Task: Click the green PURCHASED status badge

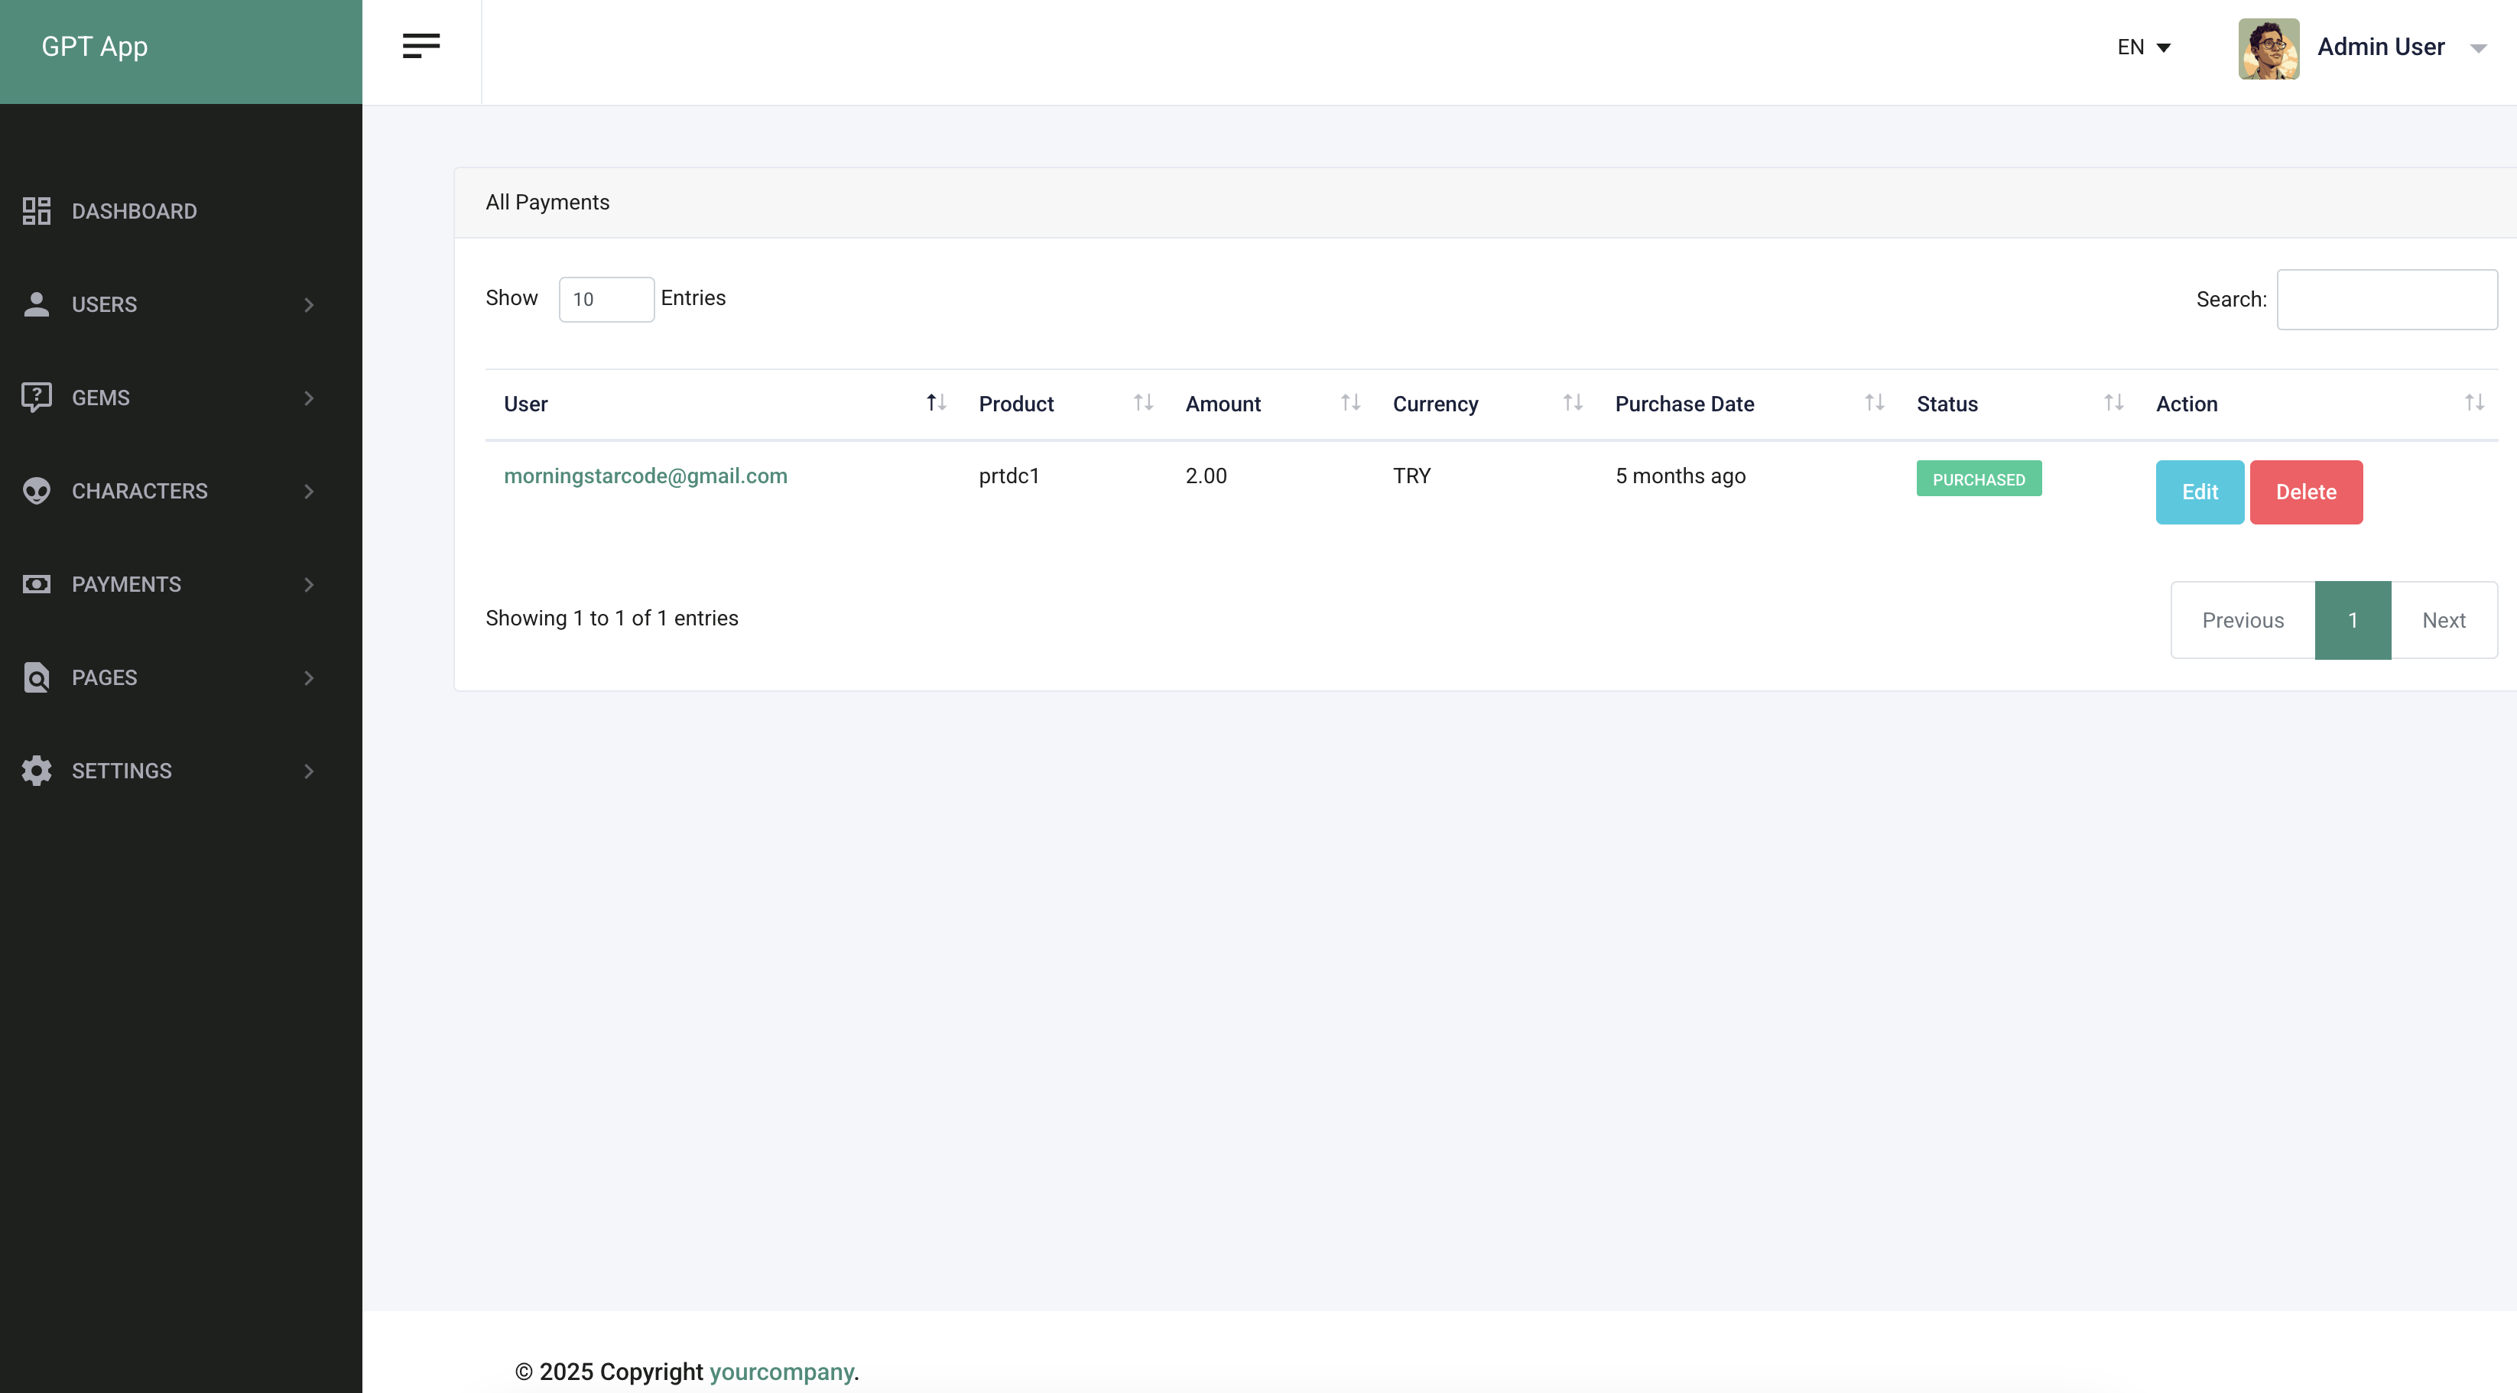Action: coord(1978,479)
